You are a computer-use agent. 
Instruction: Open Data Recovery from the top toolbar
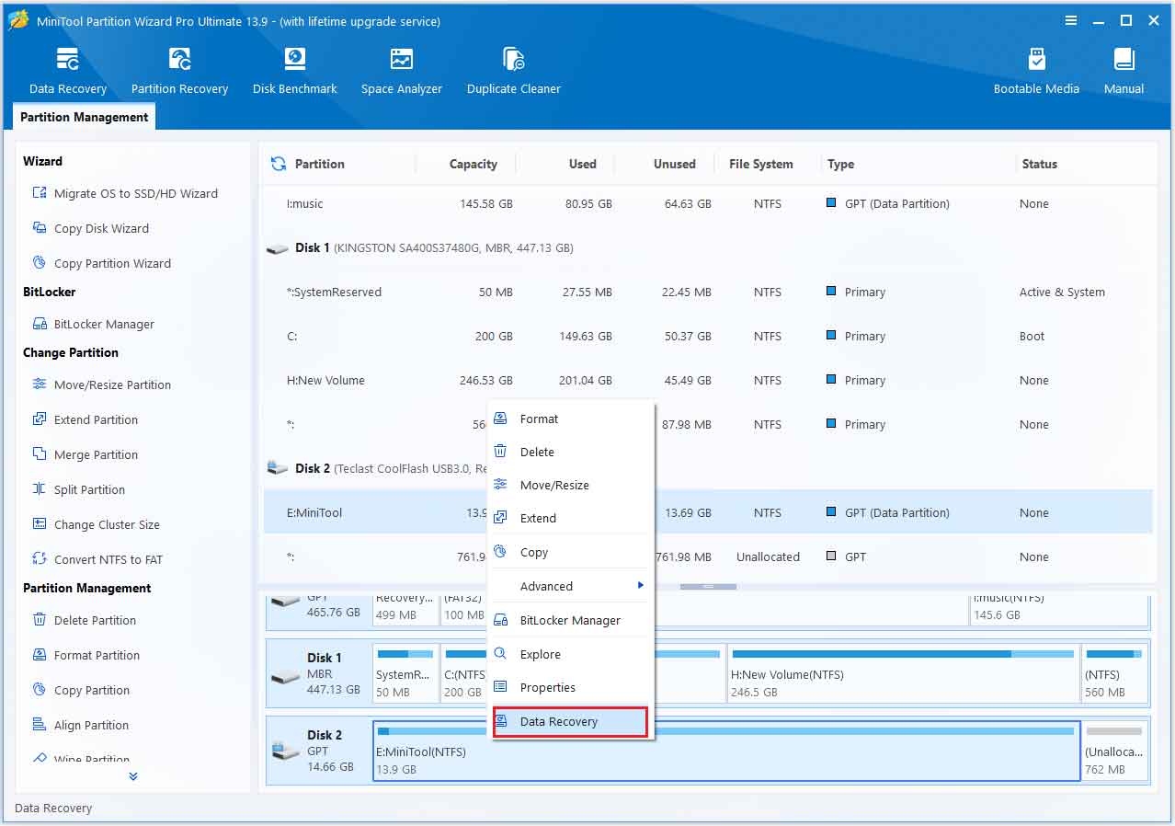(68, 71)
